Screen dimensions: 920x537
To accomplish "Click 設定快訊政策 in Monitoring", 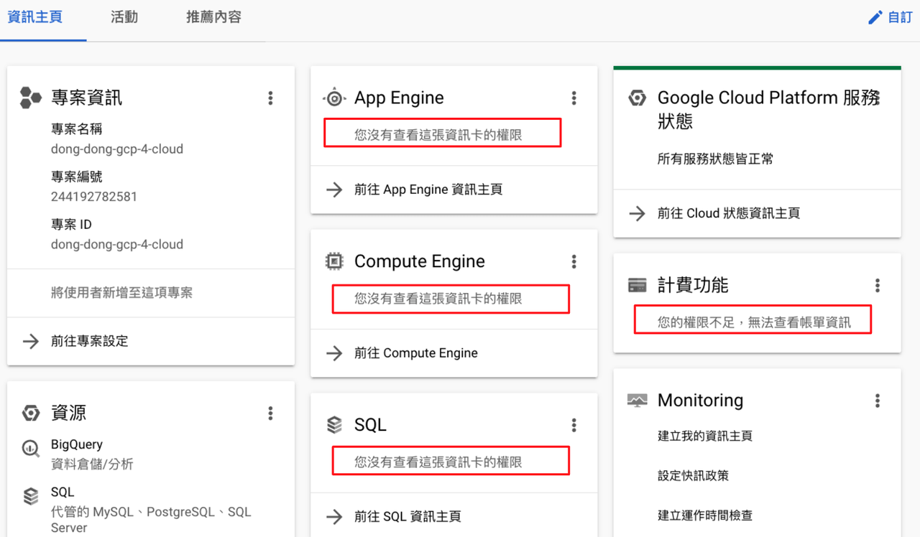I will pos(693,475).
